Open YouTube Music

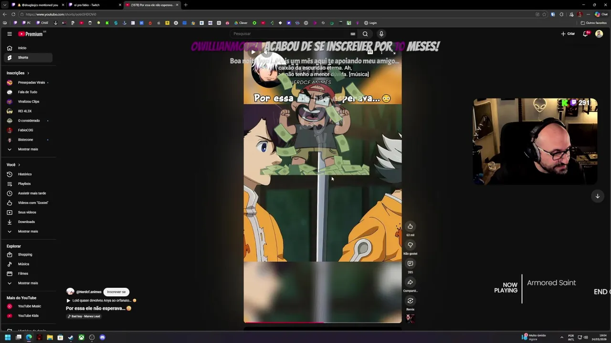tap(28, 306)
